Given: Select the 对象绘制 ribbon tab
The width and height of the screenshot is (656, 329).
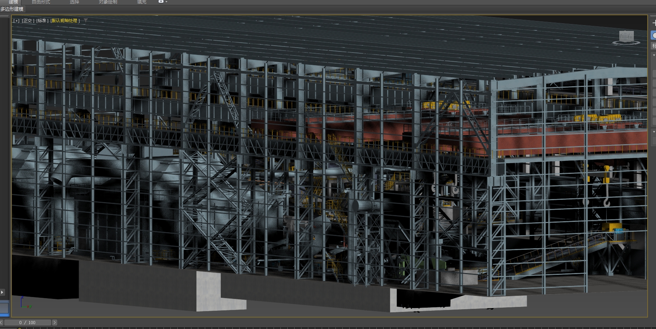Looking at the screenshot, I should tap(108, 2).
